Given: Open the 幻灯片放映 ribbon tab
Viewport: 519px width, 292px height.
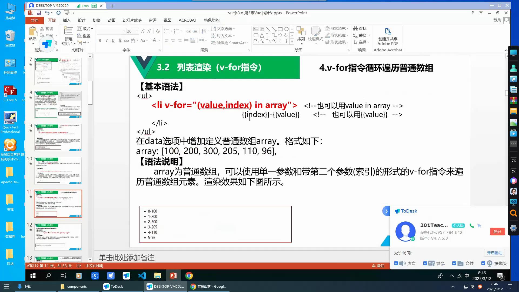Looking at the screenshot, I should click(x=132, y=20).
